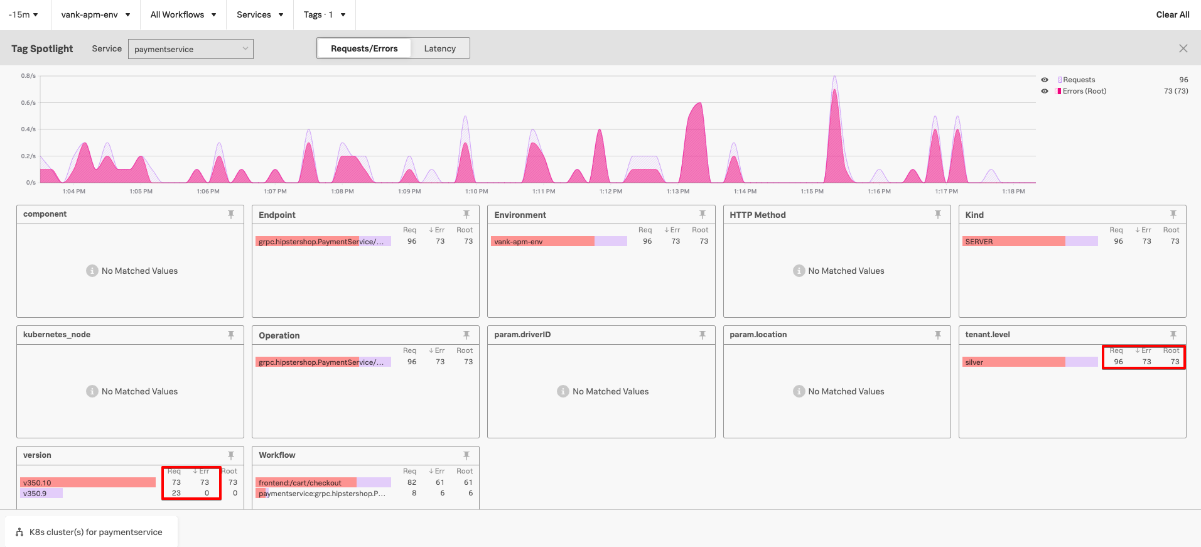Open K8s cluster(s) for paymentservice
1201x547 pixels.
[x=92, y=532]
